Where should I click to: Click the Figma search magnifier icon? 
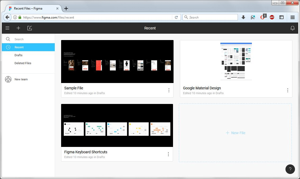(8, 39)
